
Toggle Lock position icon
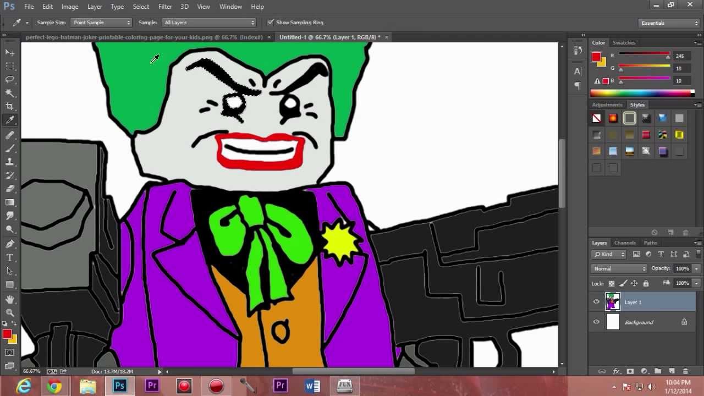[634, 283]
